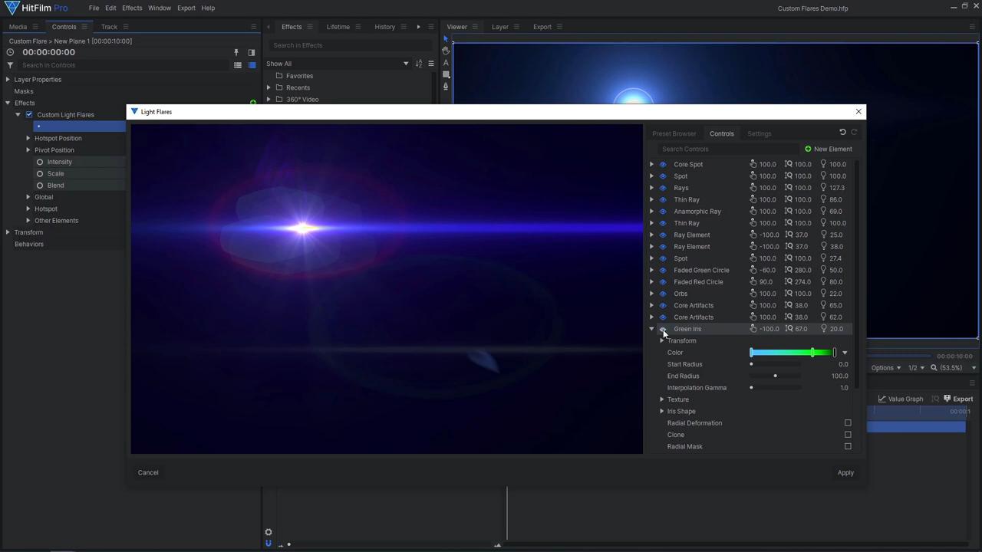The width and height of the screenshot is (982, 552).
Task: Select the hand pan tool in Viewer
Action: point(446,51)
